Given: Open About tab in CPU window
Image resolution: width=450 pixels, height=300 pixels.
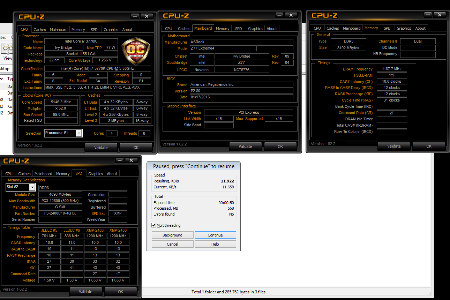Looking at the screenshot, I should pos(127,30).
